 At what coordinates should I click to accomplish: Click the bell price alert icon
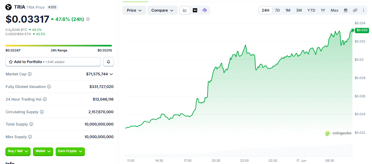click(x=109, y=62)
